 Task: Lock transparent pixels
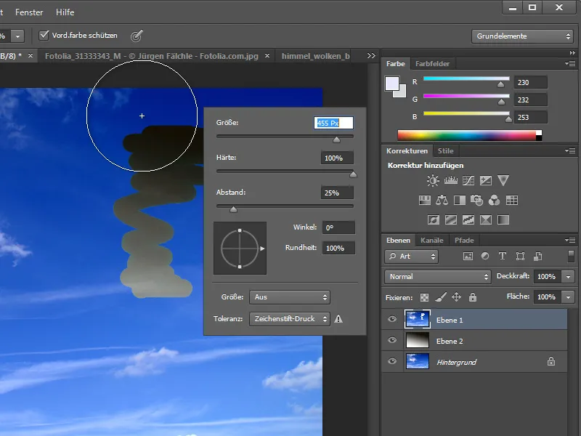(x=425, y=297)
